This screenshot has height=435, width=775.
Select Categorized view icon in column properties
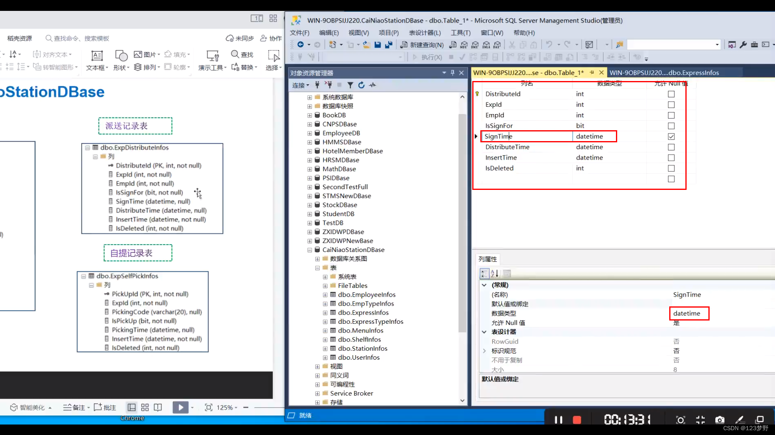tap(484, 274)
